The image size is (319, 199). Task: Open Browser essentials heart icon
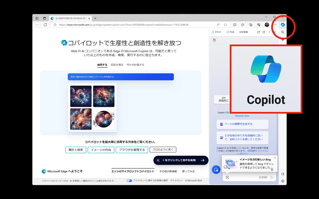tap(259, 25)
